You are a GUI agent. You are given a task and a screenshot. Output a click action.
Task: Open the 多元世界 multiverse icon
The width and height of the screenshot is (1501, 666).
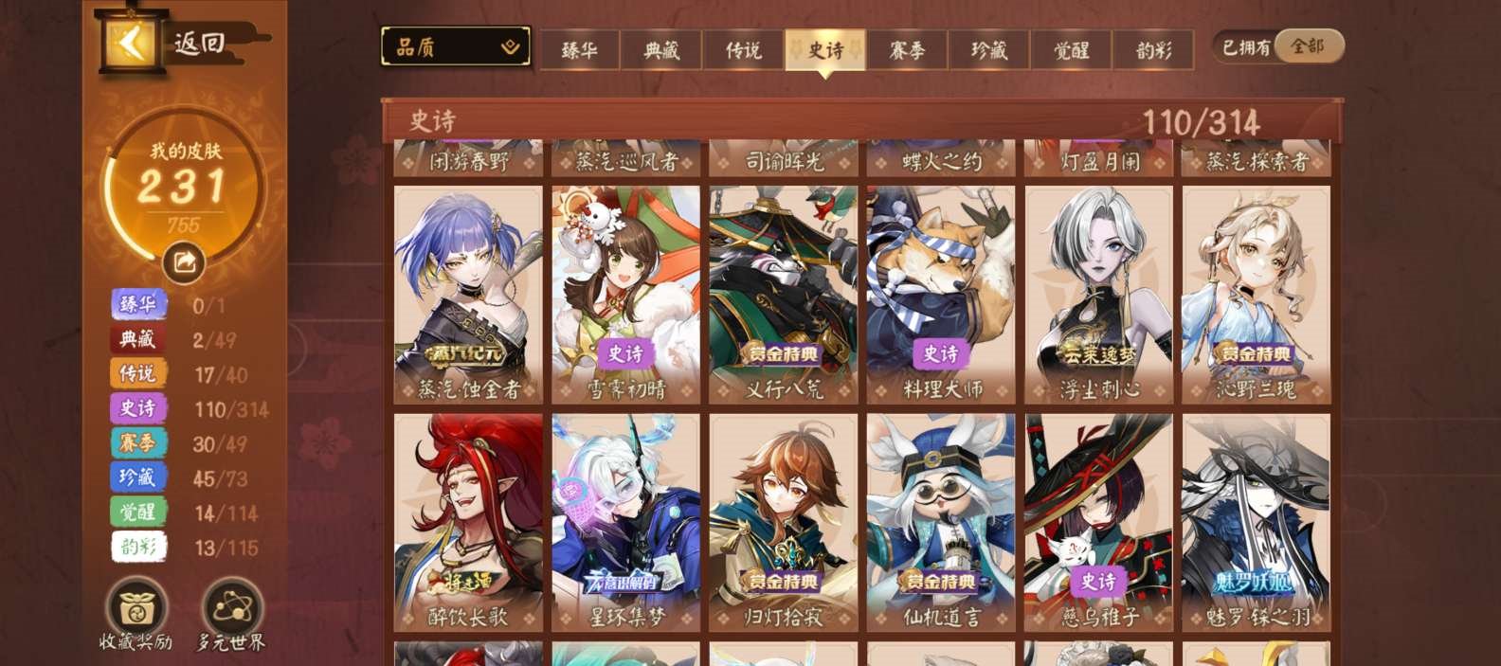pyautogui.click(x=231, y=613)
